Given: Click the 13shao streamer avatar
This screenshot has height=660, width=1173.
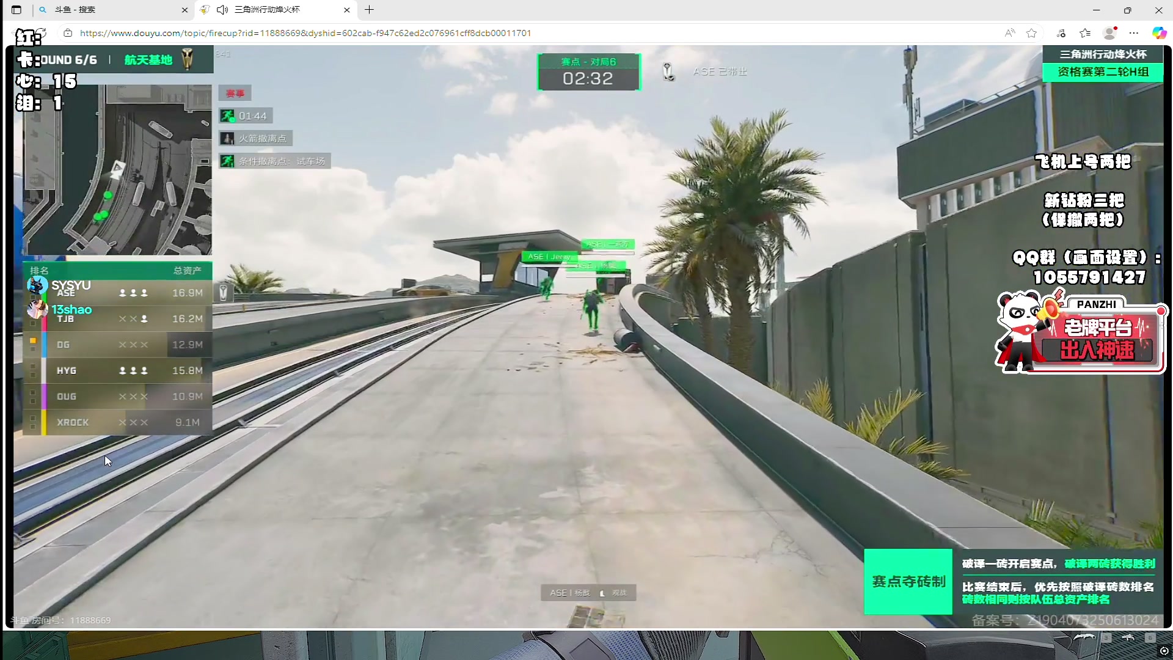Looking at the screenshot, I should coord(37,309).
